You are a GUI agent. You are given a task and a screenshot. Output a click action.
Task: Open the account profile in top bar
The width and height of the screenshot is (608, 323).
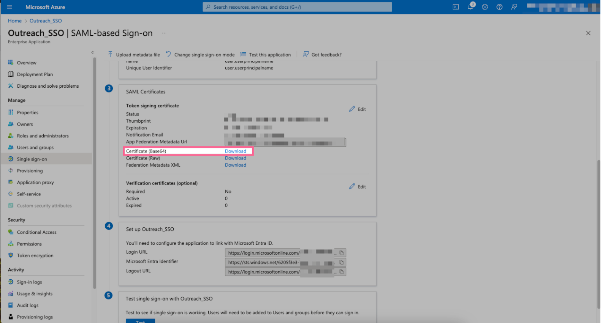tap(563, 7)
